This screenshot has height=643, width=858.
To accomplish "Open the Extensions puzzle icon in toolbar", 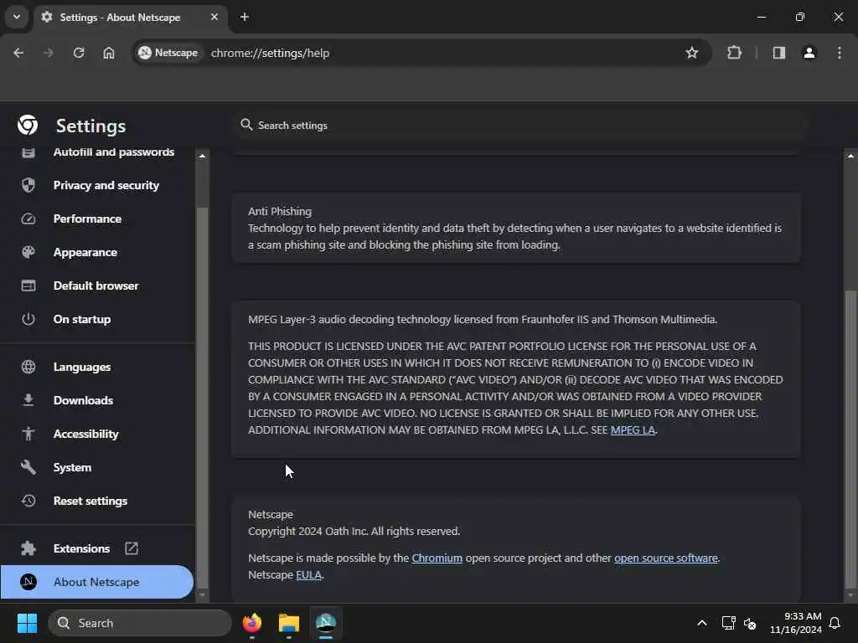I will [734, 53].
